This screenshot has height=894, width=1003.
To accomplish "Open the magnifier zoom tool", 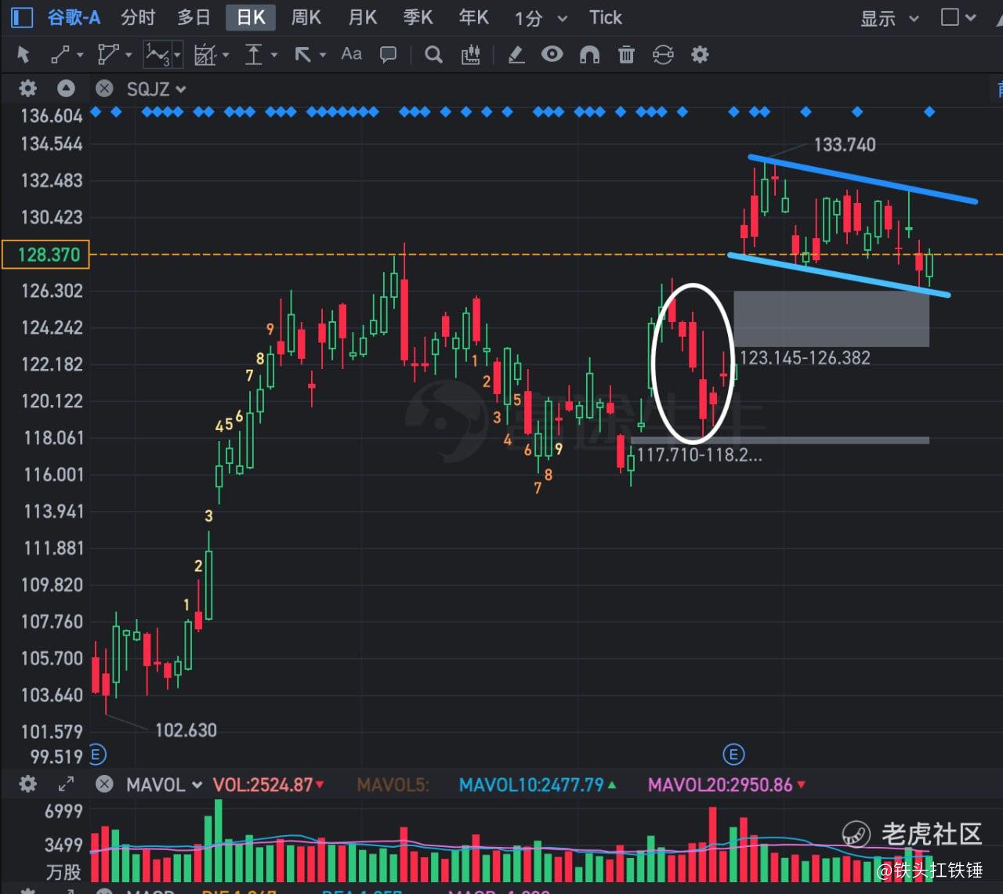I will (x=433, y=54).
